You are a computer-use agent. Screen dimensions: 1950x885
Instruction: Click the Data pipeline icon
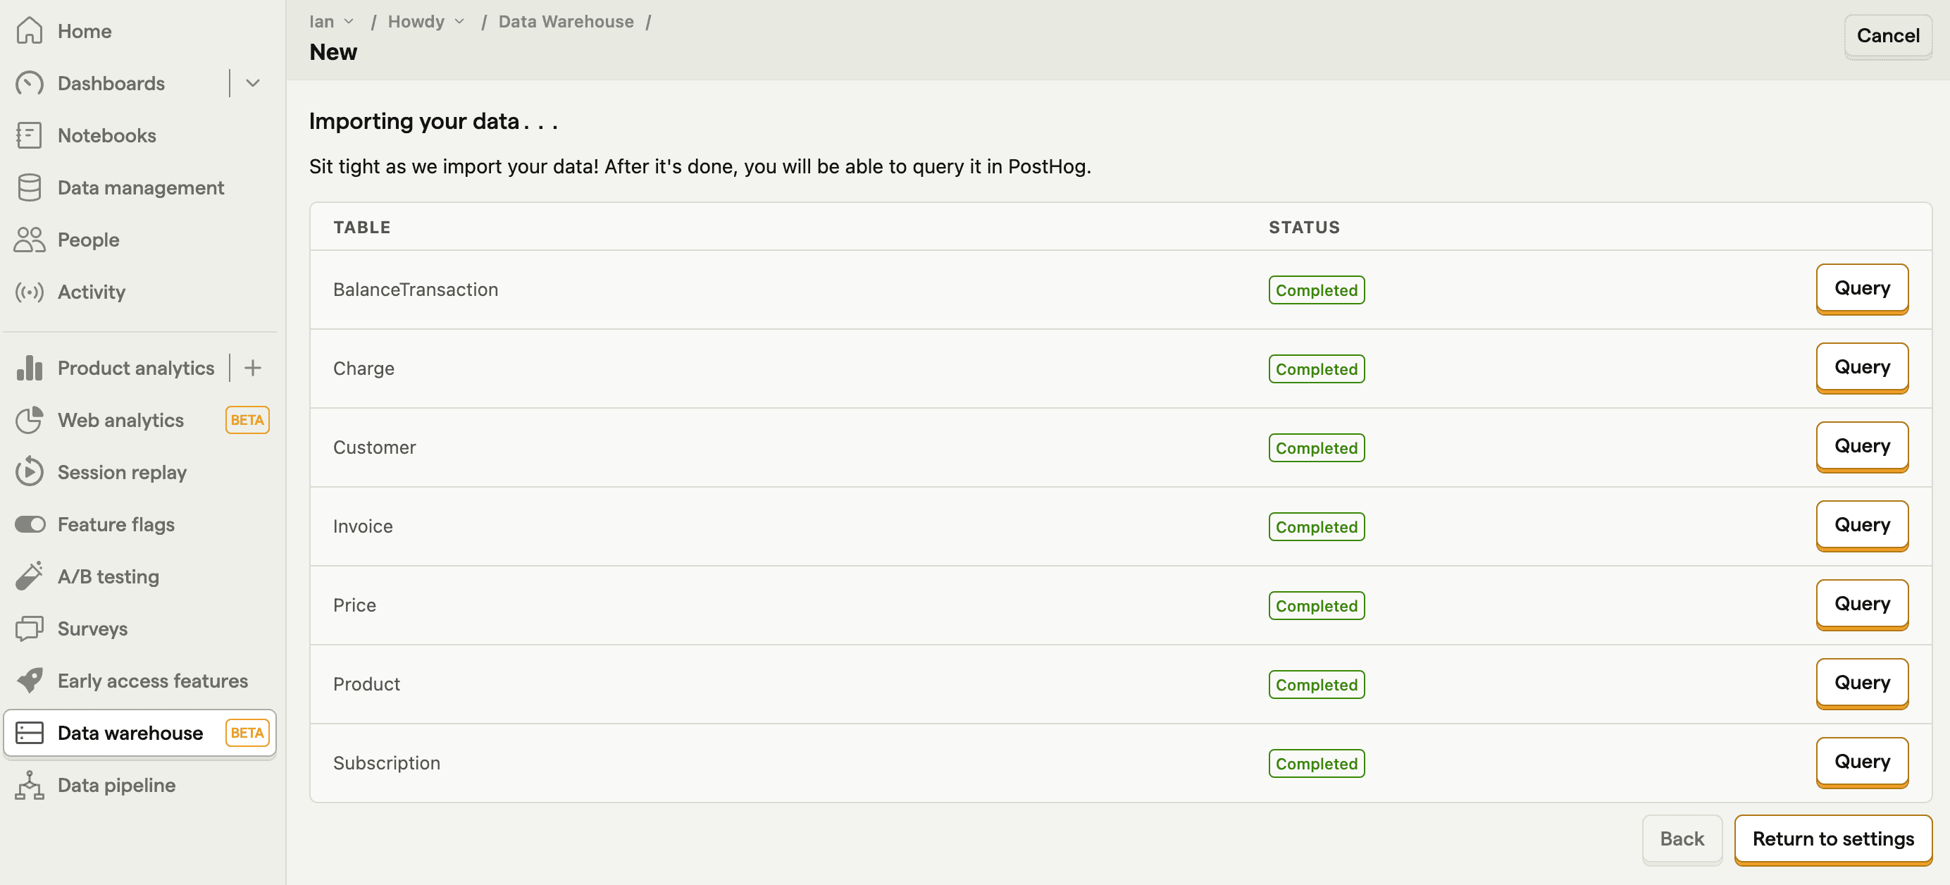pos(30,784)
